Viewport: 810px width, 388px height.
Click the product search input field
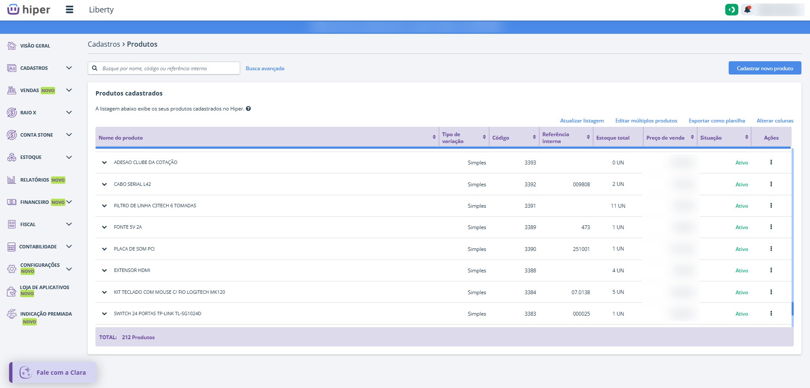pos(164,68)
